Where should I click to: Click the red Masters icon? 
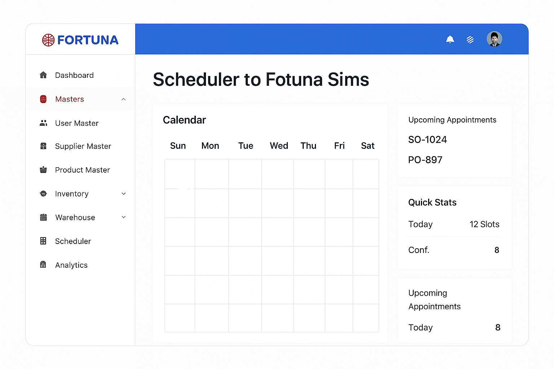coord(43,99)
